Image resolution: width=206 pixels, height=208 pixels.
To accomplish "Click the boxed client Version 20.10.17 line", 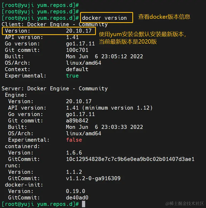I will 48,31.
